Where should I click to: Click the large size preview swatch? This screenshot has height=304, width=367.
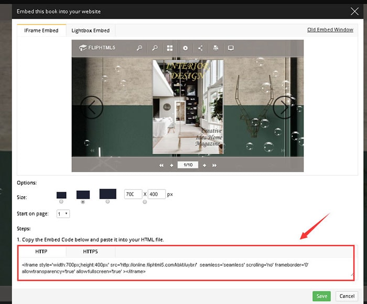107,194
